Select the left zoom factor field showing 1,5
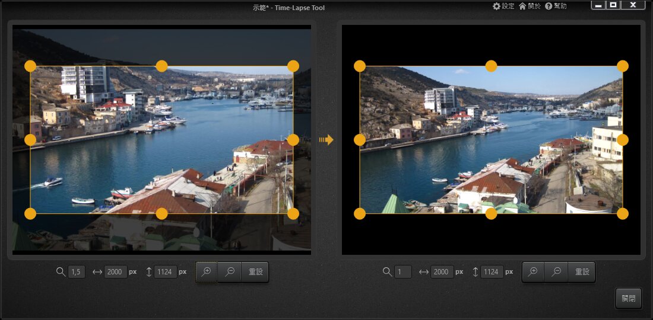 click(x=76, y=272)
